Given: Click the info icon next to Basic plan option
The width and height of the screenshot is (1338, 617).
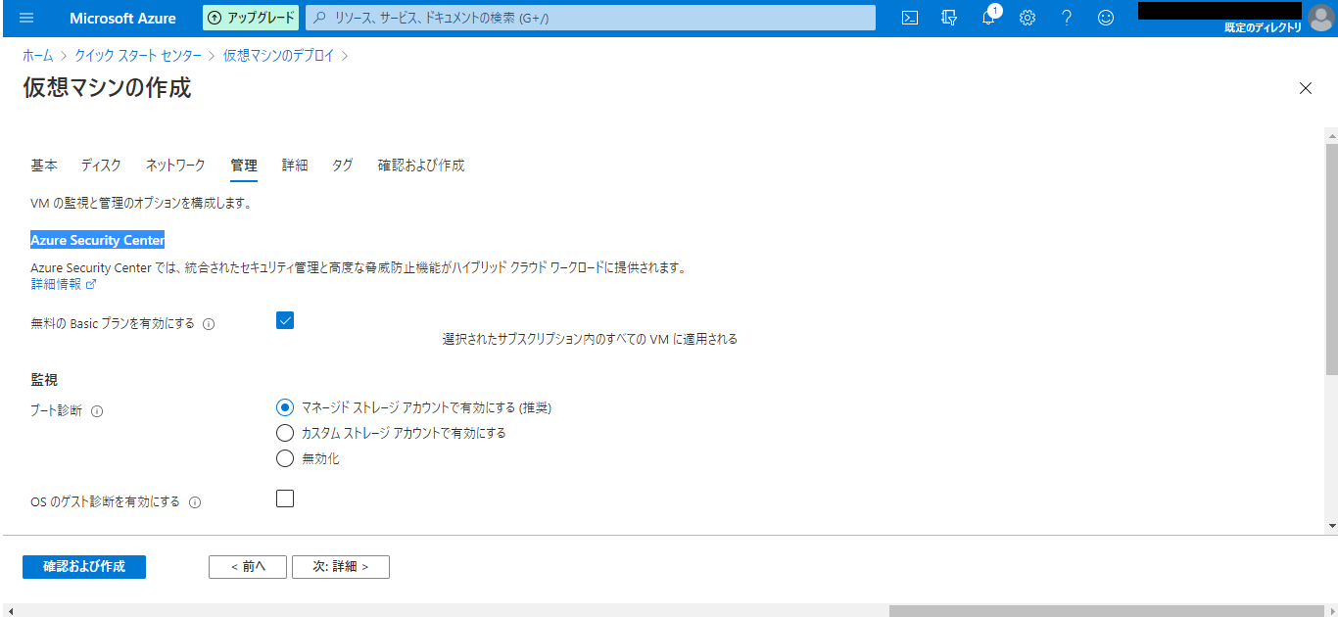Looking at the screenshot, I should tap(209, 324).
